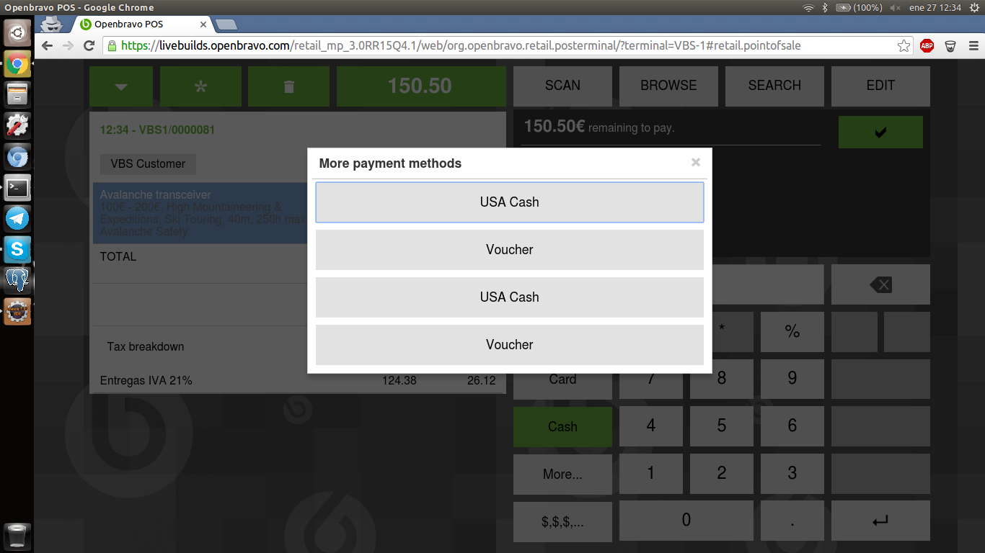Select Voucher directly under the highlighted USA Cash
The image size is (985, 553).
click(510, 250)
